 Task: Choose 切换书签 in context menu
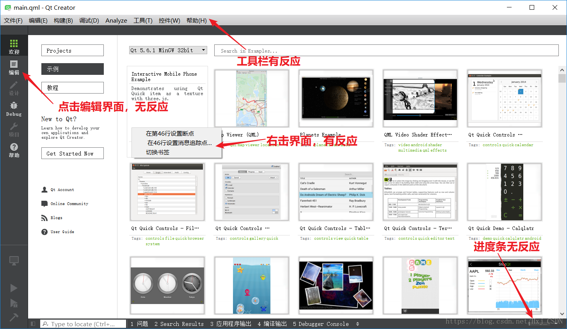[177, 152]
